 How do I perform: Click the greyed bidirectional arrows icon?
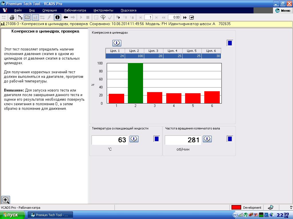pos(42,17)
